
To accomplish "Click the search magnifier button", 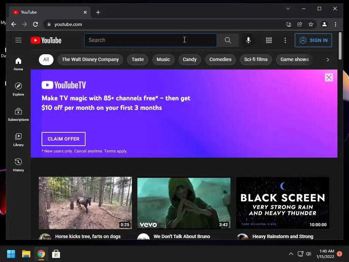I will pos(228,40).
